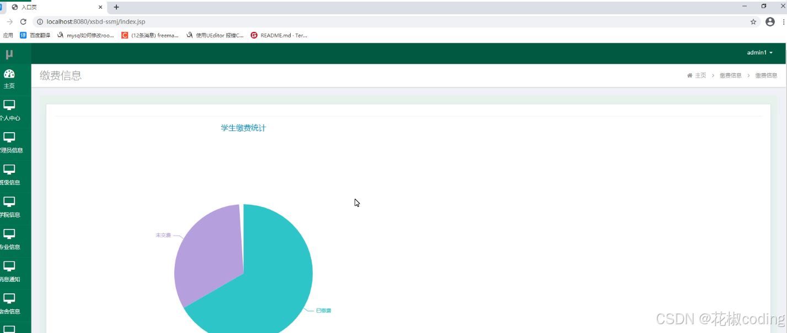Open the site info dropdown in address bar
Image resolution: width=787 pixels, height=333 pixels.
click(x=39, y=21)
